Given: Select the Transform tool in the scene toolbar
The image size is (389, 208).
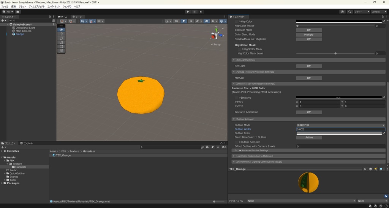Looking at the screenshot, I should click(x=61, y=51).
